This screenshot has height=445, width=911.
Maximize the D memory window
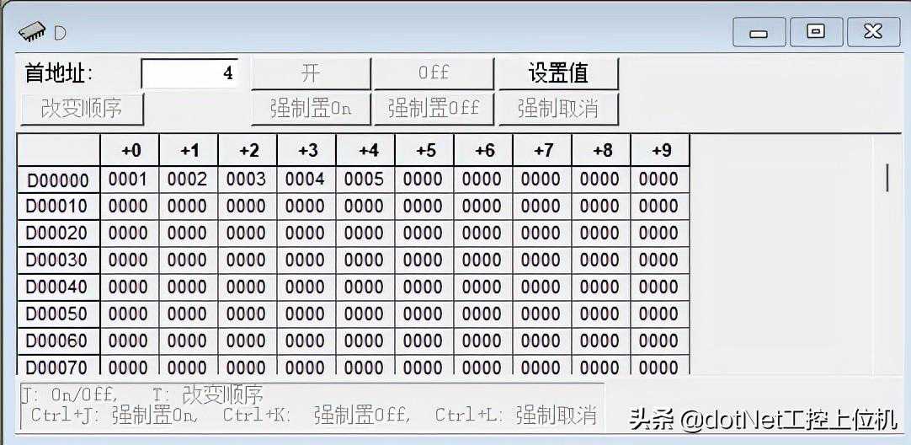click(815, 32)
